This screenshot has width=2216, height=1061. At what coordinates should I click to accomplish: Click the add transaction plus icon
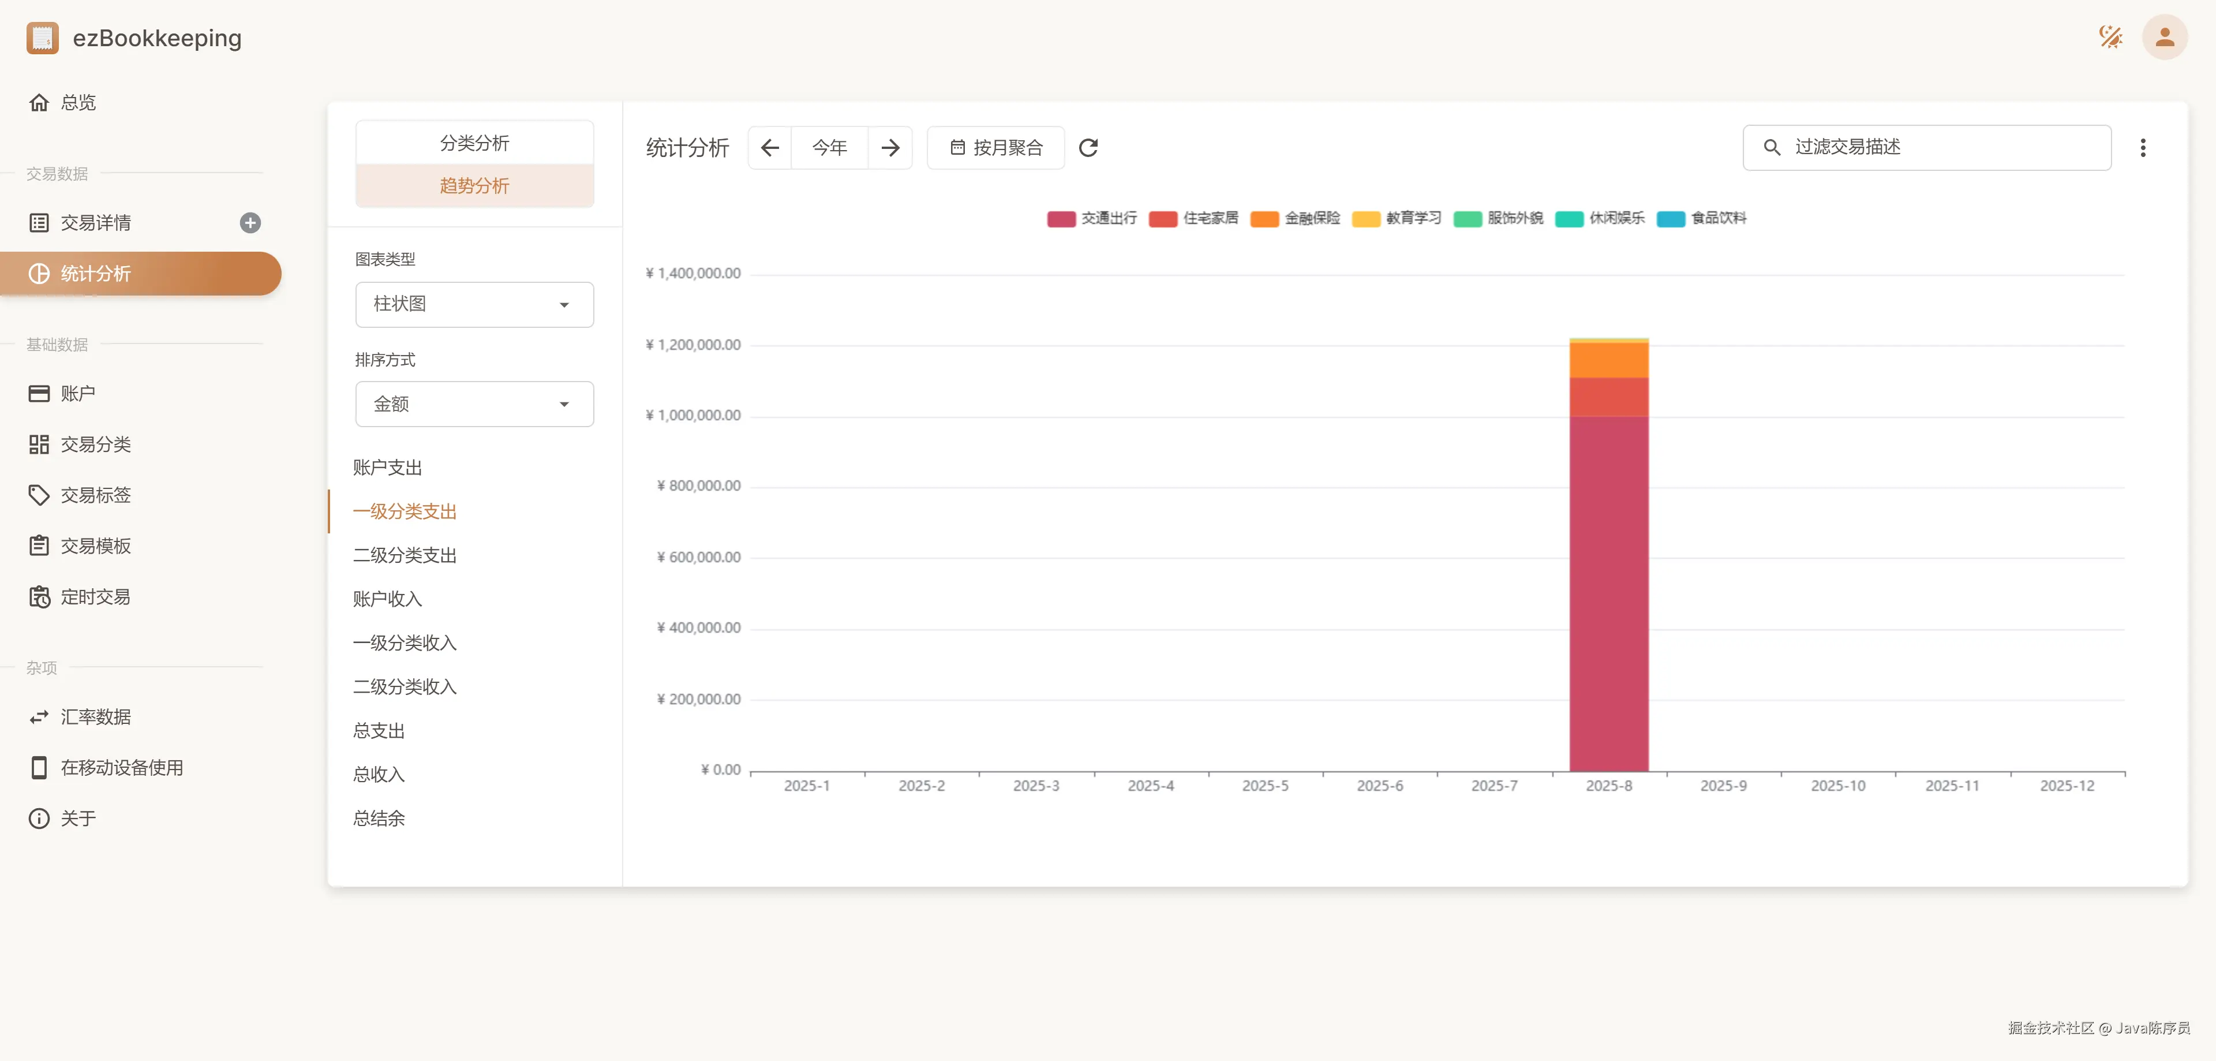[250, 223]
